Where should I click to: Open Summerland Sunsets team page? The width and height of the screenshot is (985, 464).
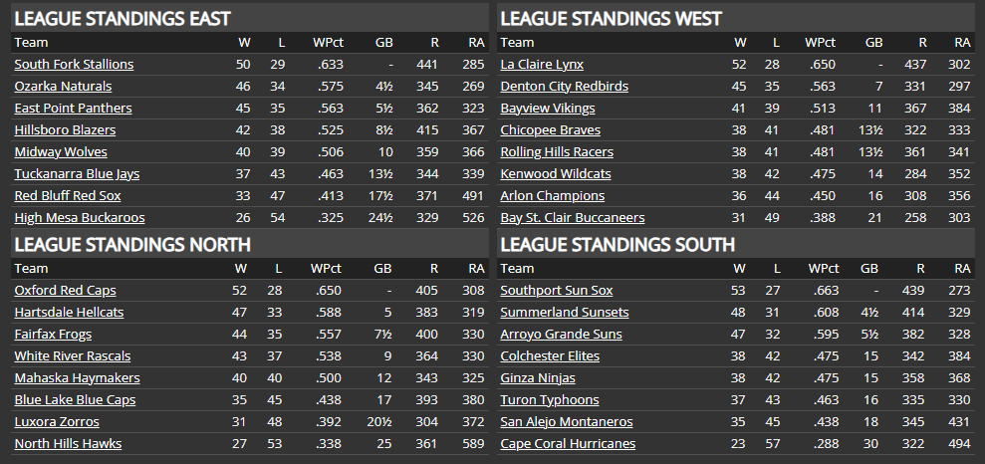coord(565,313)
